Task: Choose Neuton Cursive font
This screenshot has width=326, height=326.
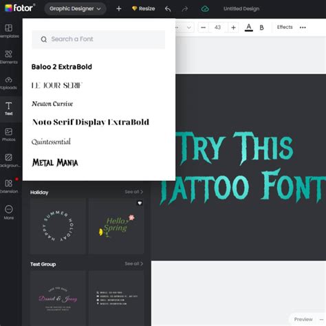Action: (x=52, y=104)
